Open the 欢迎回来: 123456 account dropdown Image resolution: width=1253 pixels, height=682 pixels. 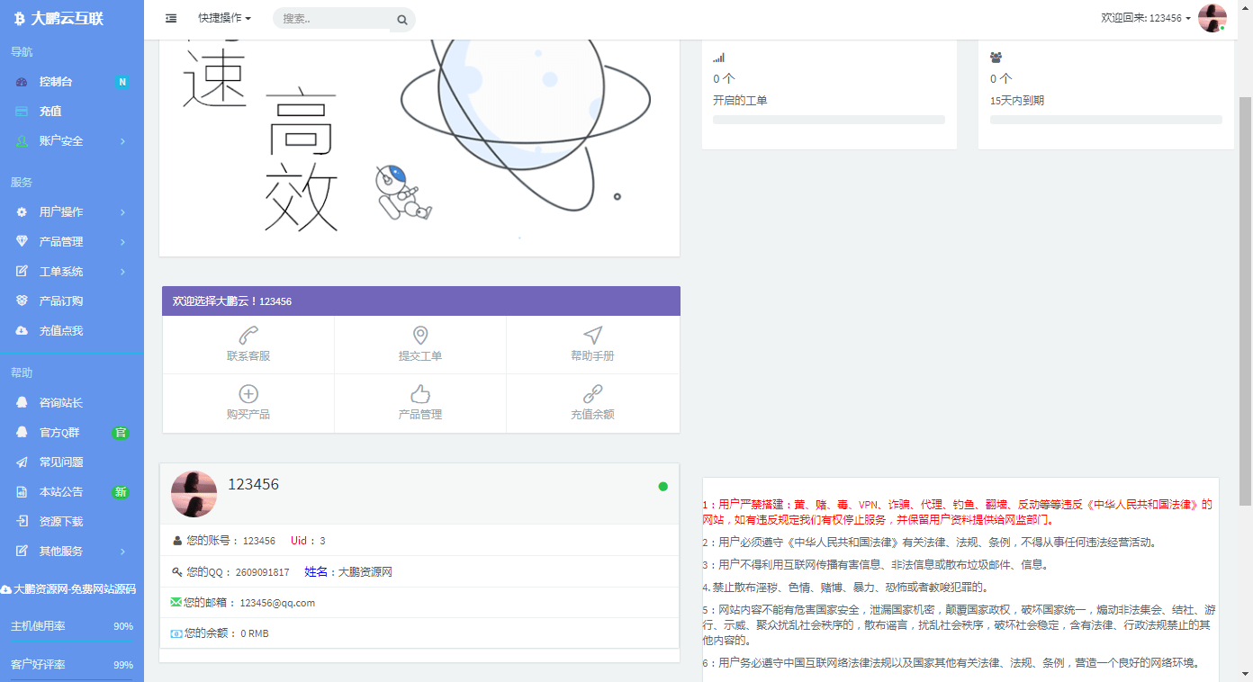(1146, 18)
